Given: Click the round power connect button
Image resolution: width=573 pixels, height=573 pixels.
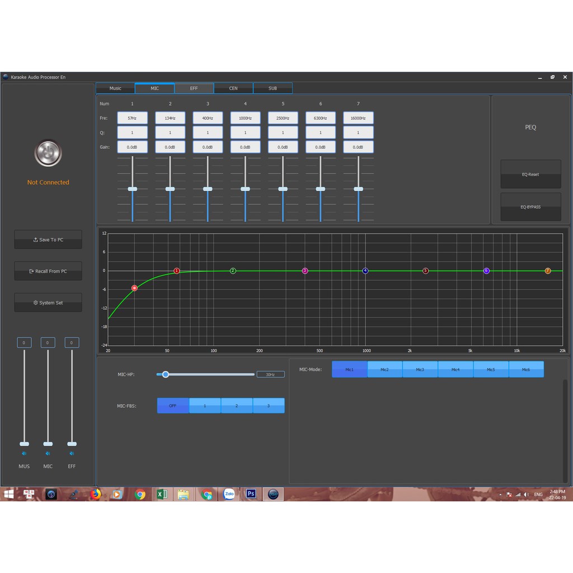Looking at the screenshot, I should point(48,153).
